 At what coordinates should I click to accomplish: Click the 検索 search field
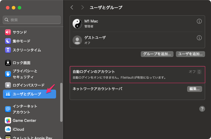coord(32,20)
